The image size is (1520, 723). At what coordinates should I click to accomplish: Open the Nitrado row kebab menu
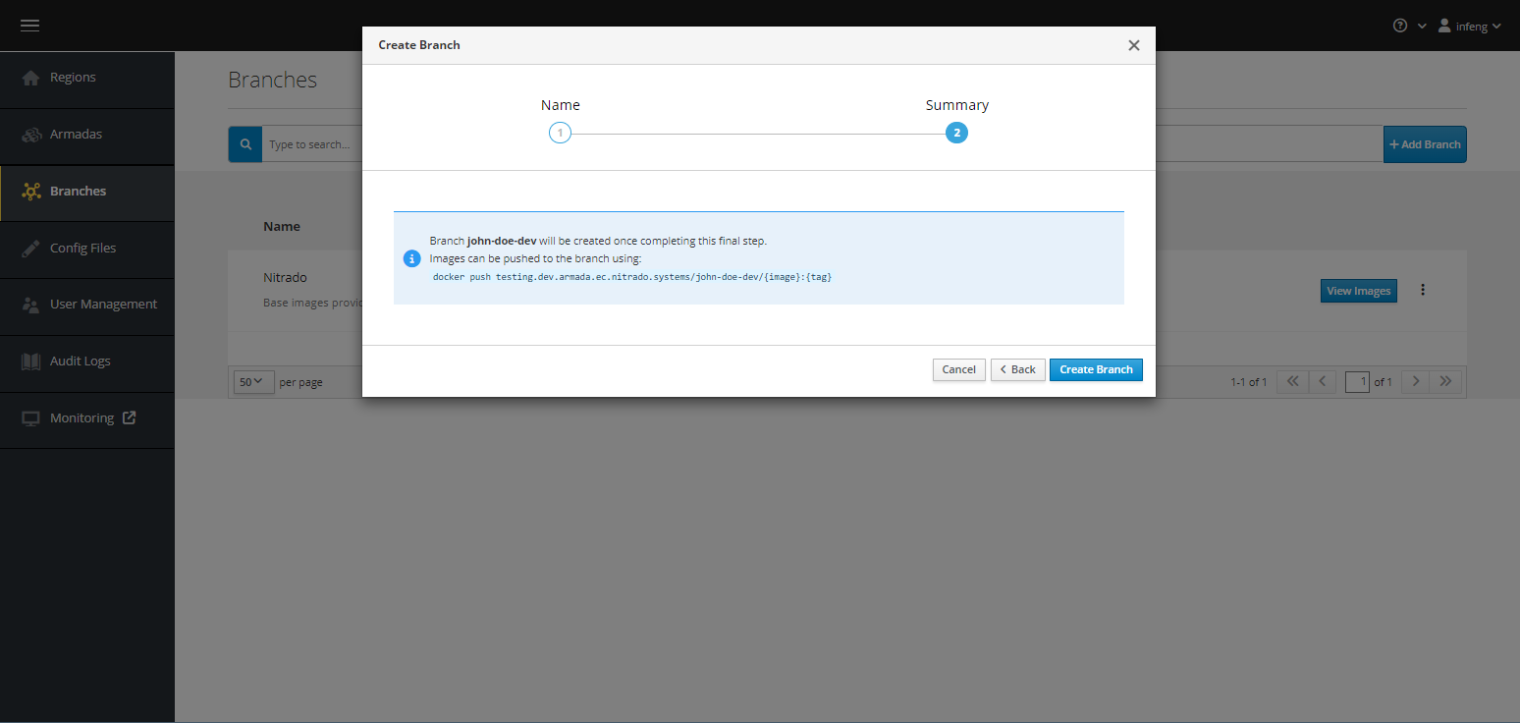pos(1423,290)
